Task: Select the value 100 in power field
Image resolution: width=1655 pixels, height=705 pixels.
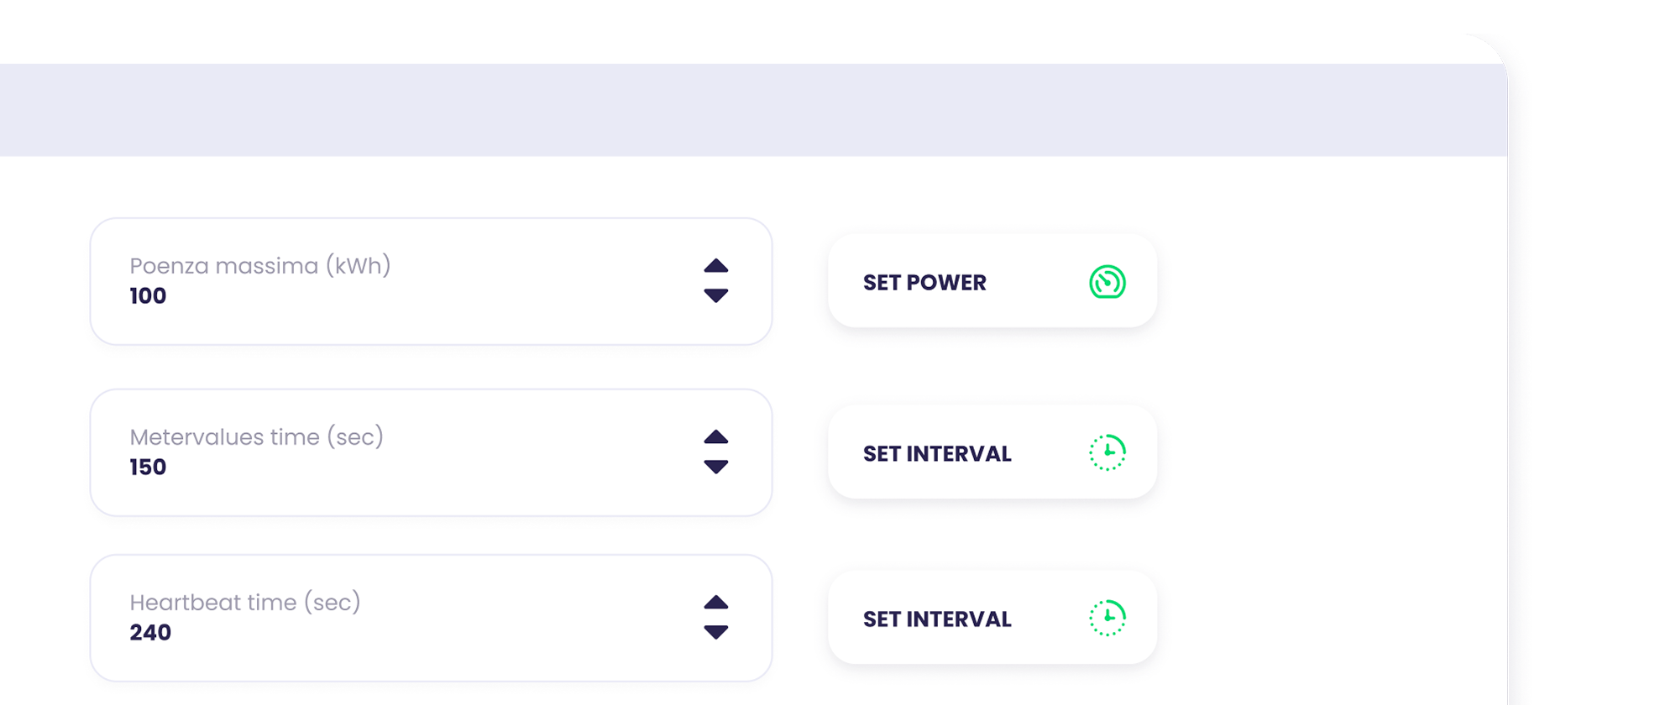Action: click(x=148, y=296)
